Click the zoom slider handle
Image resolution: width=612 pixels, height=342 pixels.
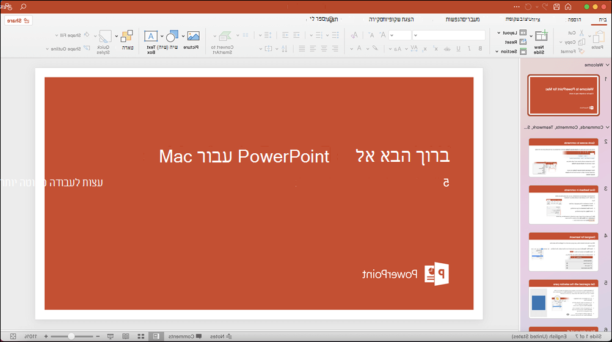[71, 336]
